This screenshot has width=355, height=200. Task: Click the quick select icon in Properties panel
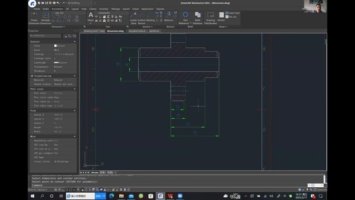click(x=74, y=36)
